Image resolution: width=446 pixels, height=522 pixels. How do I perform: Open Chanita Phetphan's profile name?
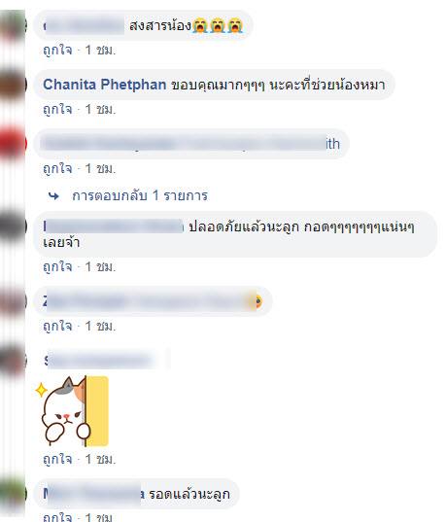coord(105,85)
